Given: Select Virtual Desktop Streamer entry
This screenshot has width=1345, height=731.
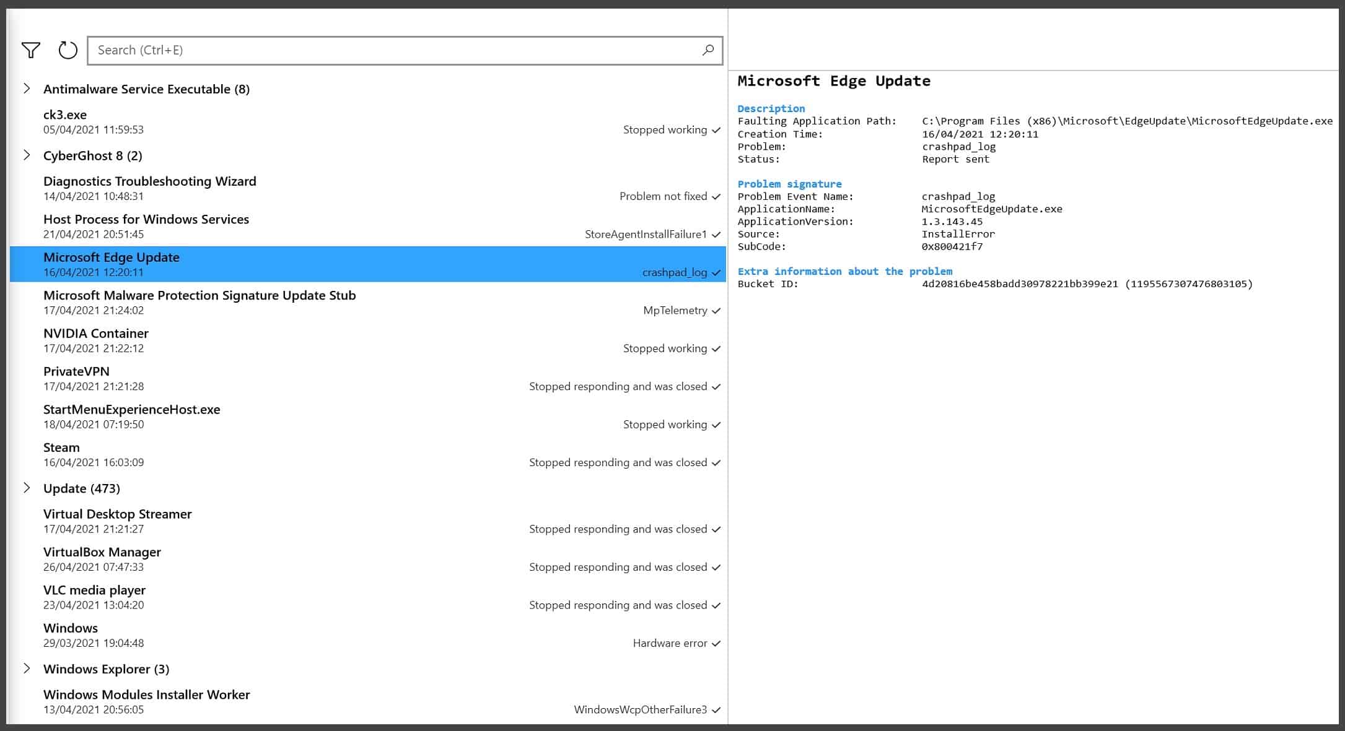Looking at the screenshot, I should (x=368, y=521).
